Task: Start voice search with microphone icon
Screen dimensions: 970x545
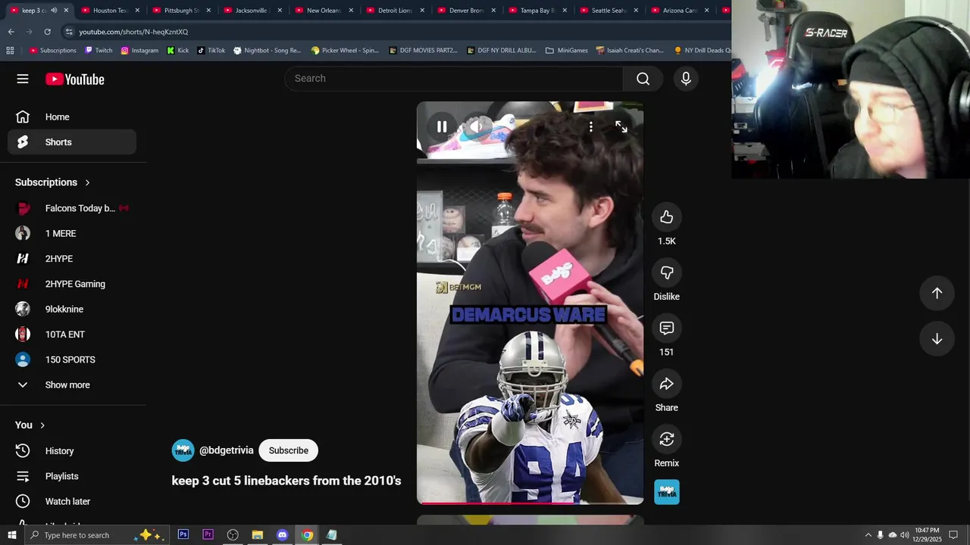Action: [686, 79]
